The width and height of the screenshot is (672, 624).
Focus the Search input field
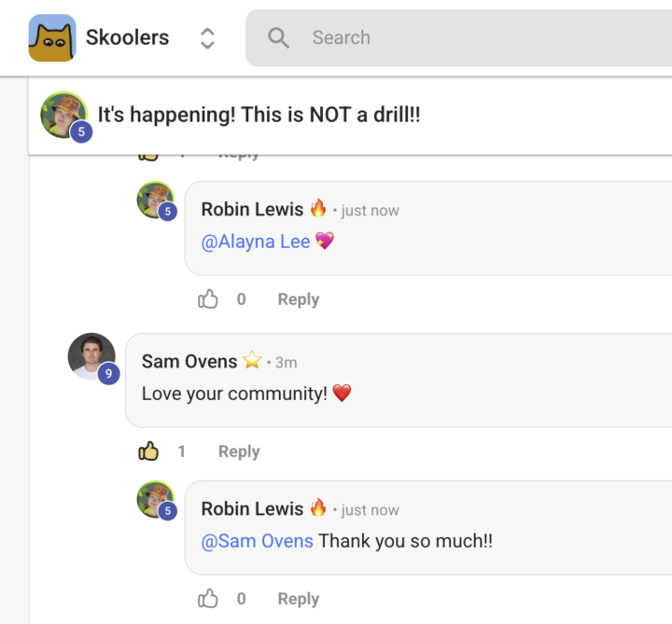coord(458,37)
